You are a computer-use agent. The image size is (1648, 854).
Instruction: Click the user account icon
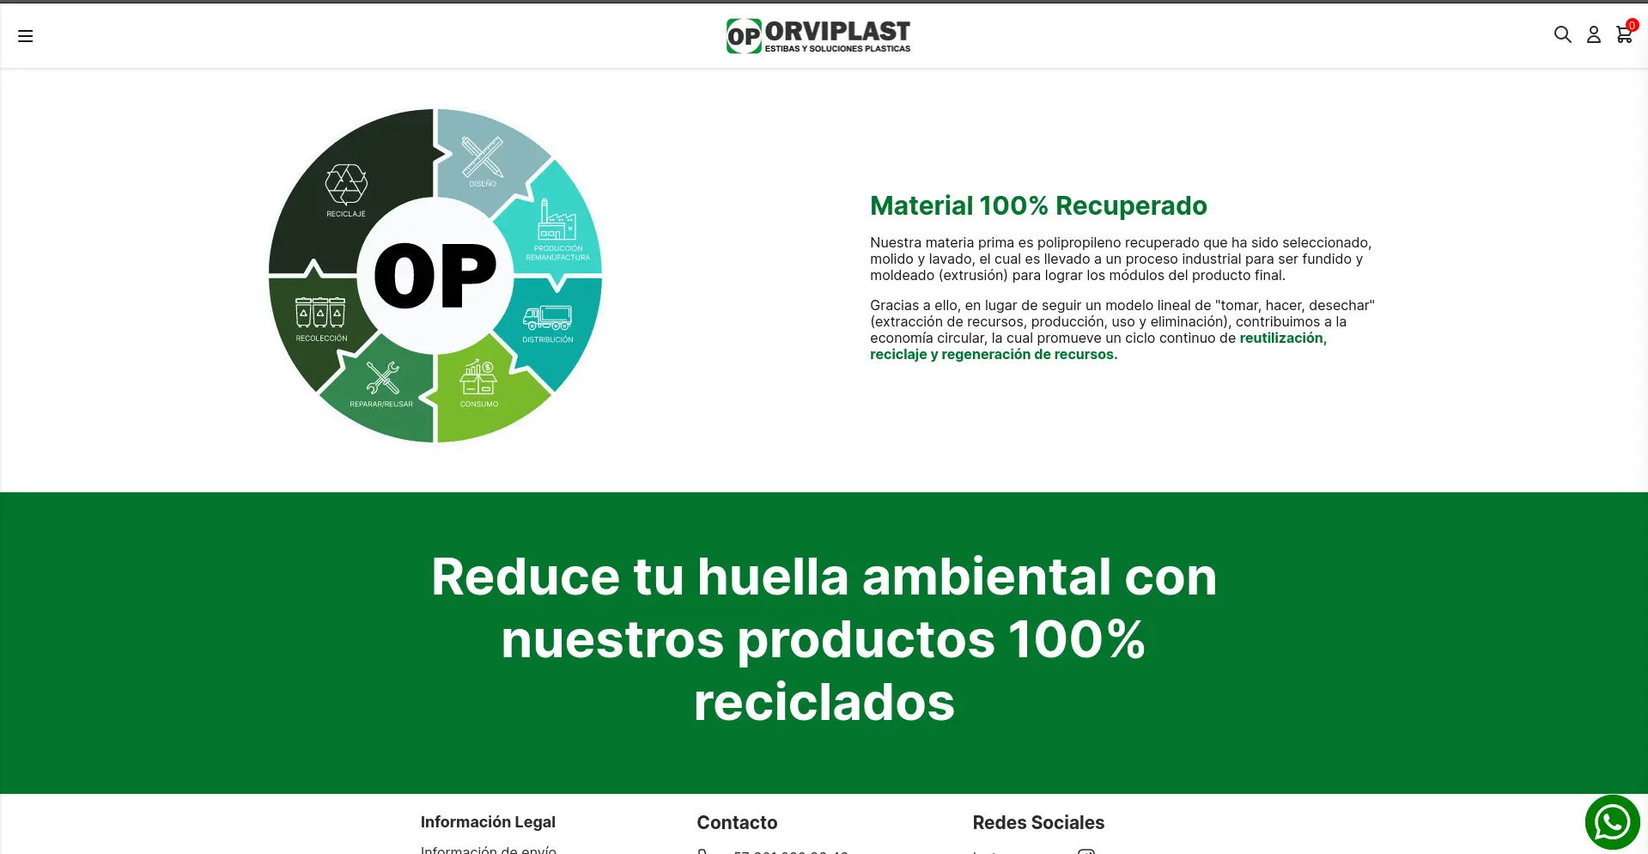pos(1593,35)
